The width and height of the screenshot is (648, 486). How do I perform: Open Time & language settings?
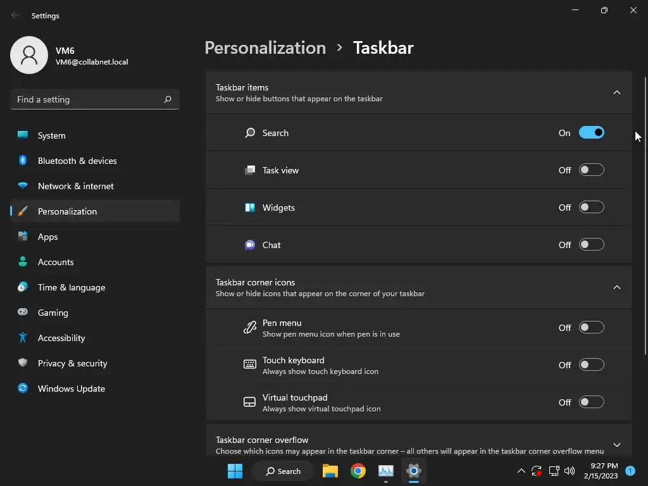(x=95, y=287)
